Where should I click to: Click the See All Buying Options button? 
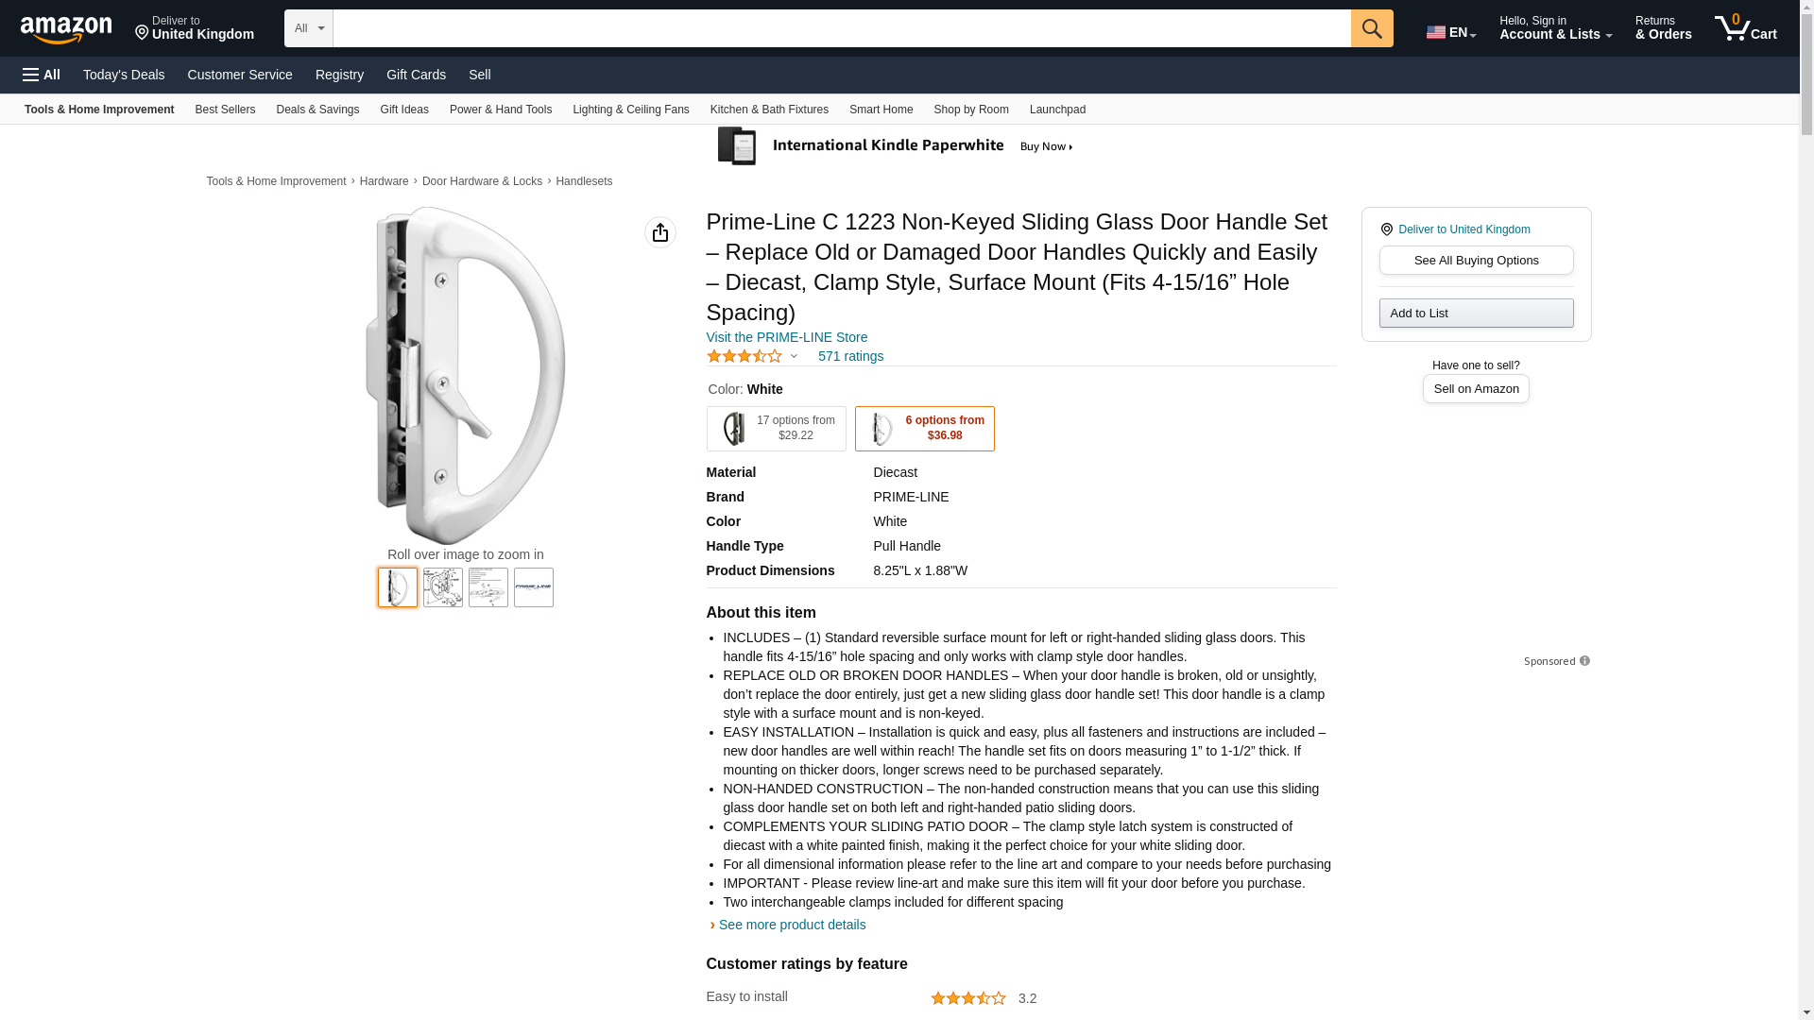[1476, 261]
